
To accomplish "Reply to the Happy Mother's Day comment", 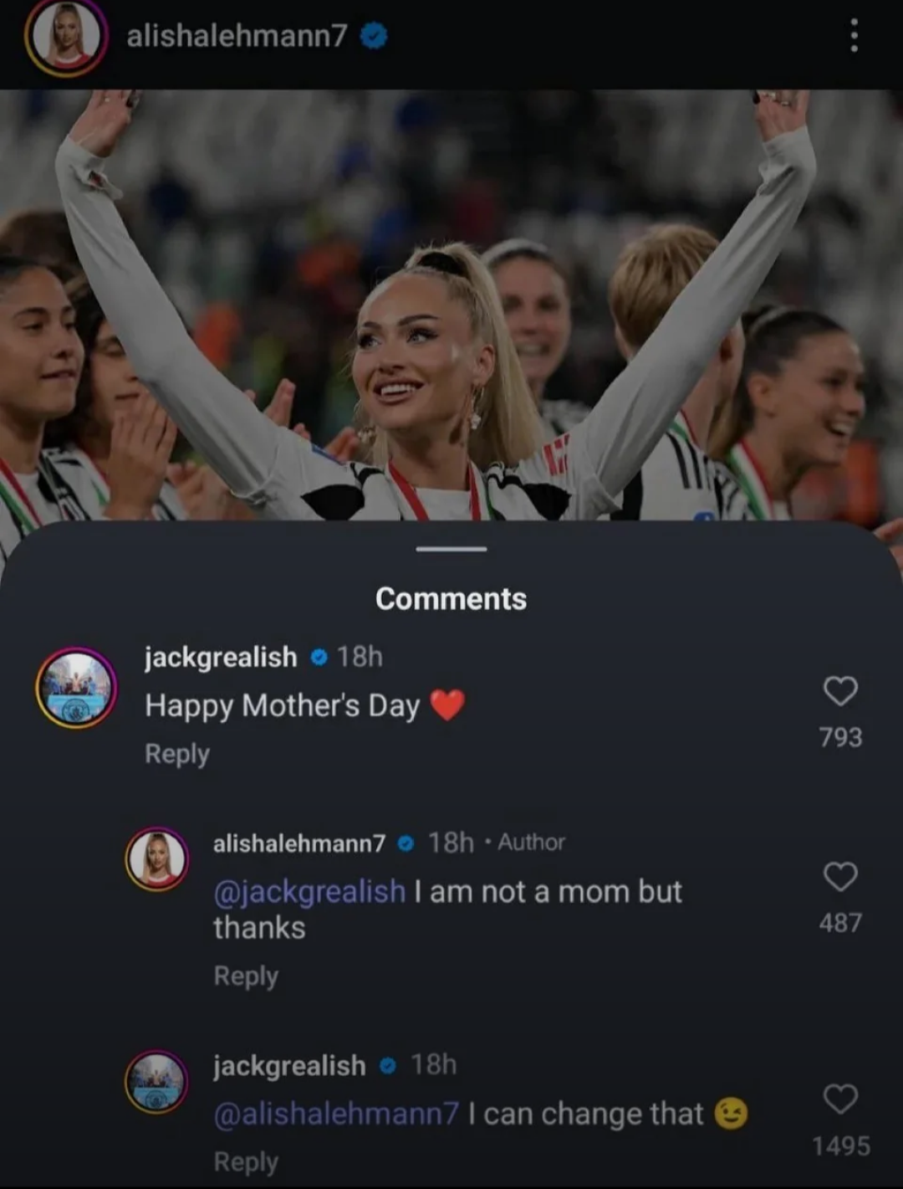I will pyautogui.click(x=177, y=754).
